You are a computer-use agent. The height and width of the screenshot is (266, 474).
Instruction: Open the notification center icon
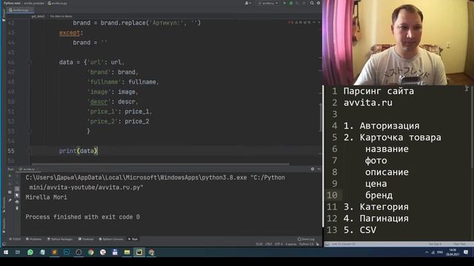coord(466,252)
